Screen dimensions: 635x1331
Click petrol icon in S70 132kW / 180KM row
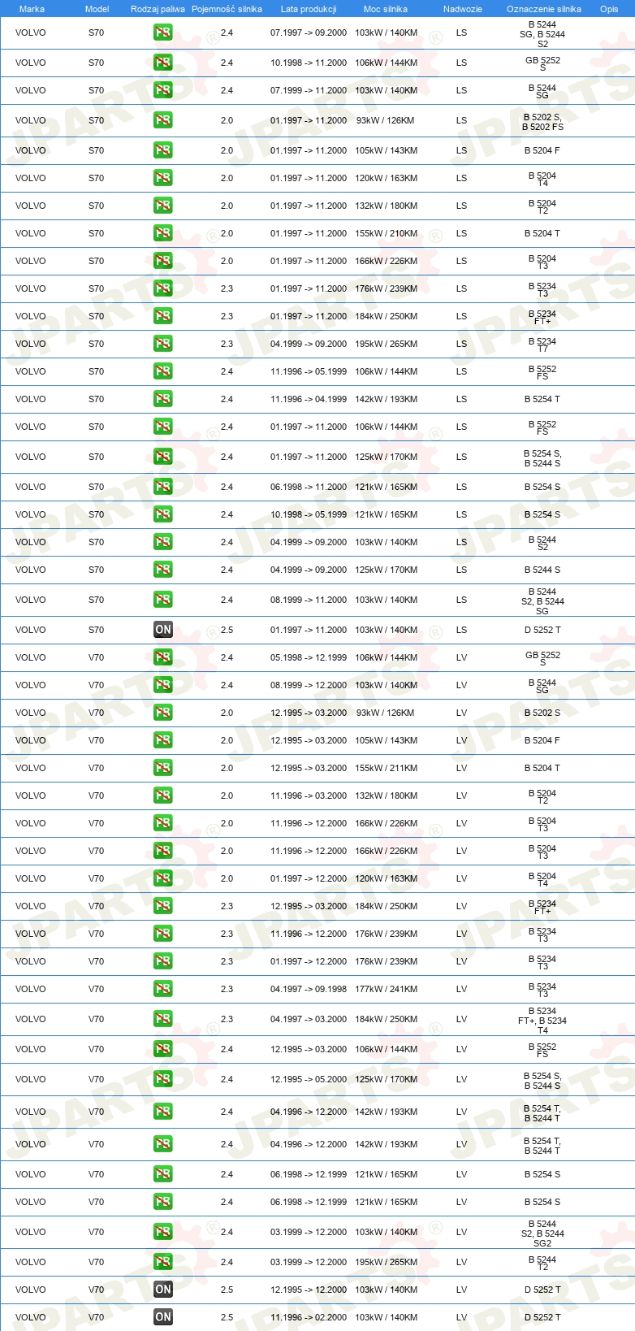[x=163, y=206]
